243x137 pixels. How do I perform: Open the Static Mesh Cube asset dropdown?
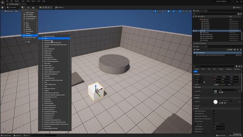tap(227, 90)
